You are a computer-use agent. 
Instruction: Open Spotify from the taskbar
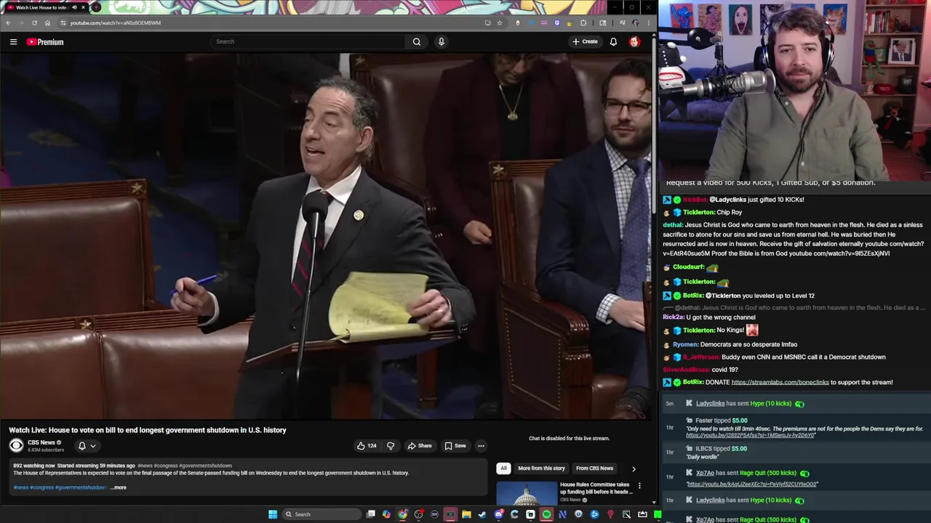coord(546,514)
